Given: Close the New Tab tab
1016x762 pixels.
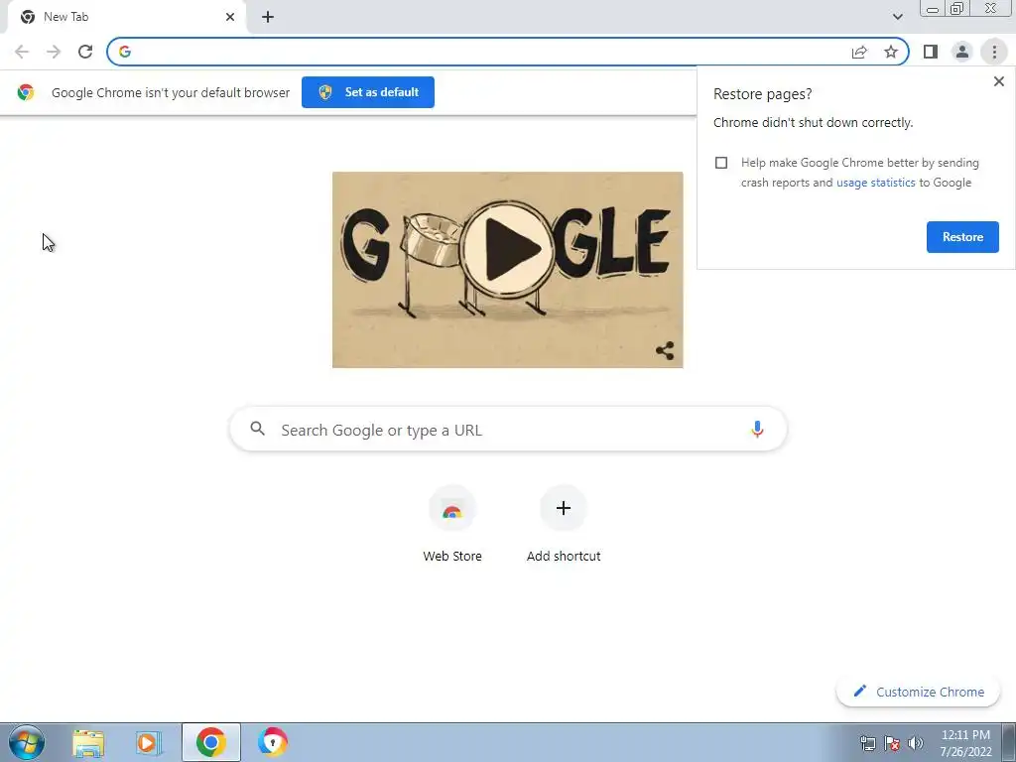Looking at the screenshot, I should click(x=230, y=17).
